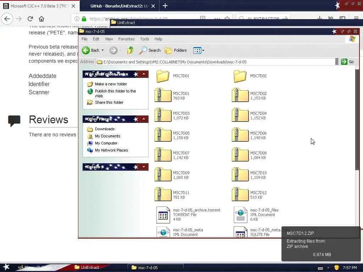Screen dimensions: 363x272
Task: Open the Tools menu
Action: click(x=145, y=39)
